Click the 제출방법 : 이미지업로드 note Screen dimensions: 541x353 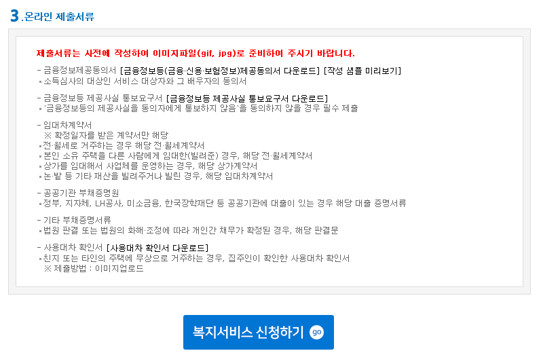[x=94, y=268]
